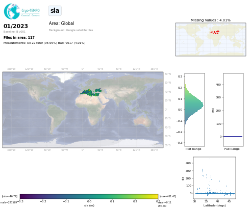Image resolution: width=251 pixels, height=209 pixels.
Task: Click the 0.0 midpoint of the sla colorbar
Action: [x=89, y=196]
